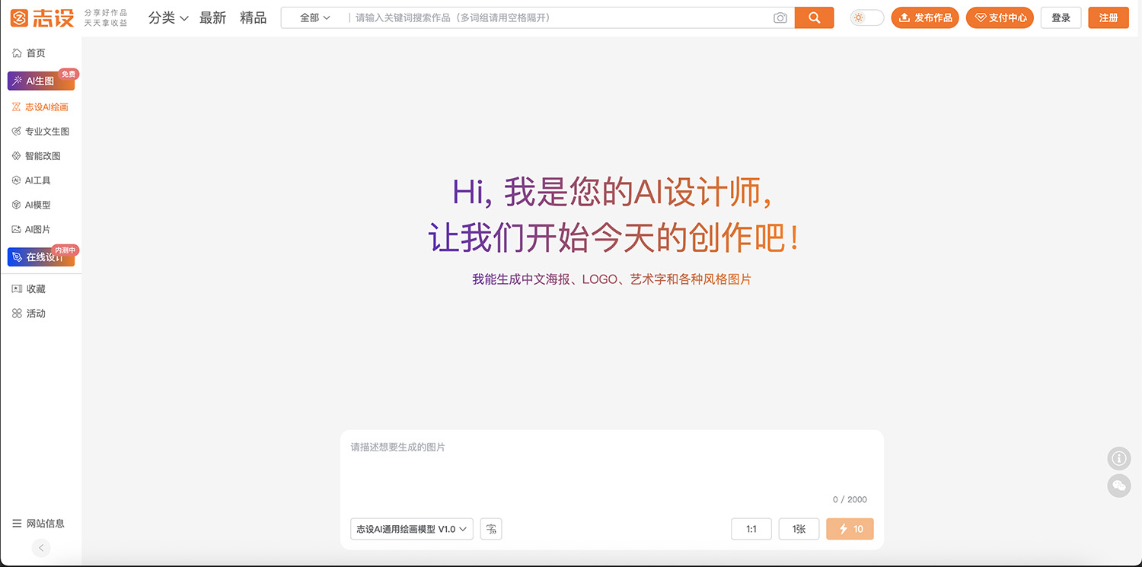This screenshot has width=1142, height=567.
Task: Click the text-style icon beside model dropdown
Action: coord(491,529)
